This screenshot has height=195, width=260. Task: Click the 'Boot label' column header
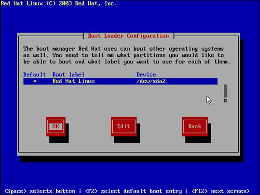(x=69, y=75)
